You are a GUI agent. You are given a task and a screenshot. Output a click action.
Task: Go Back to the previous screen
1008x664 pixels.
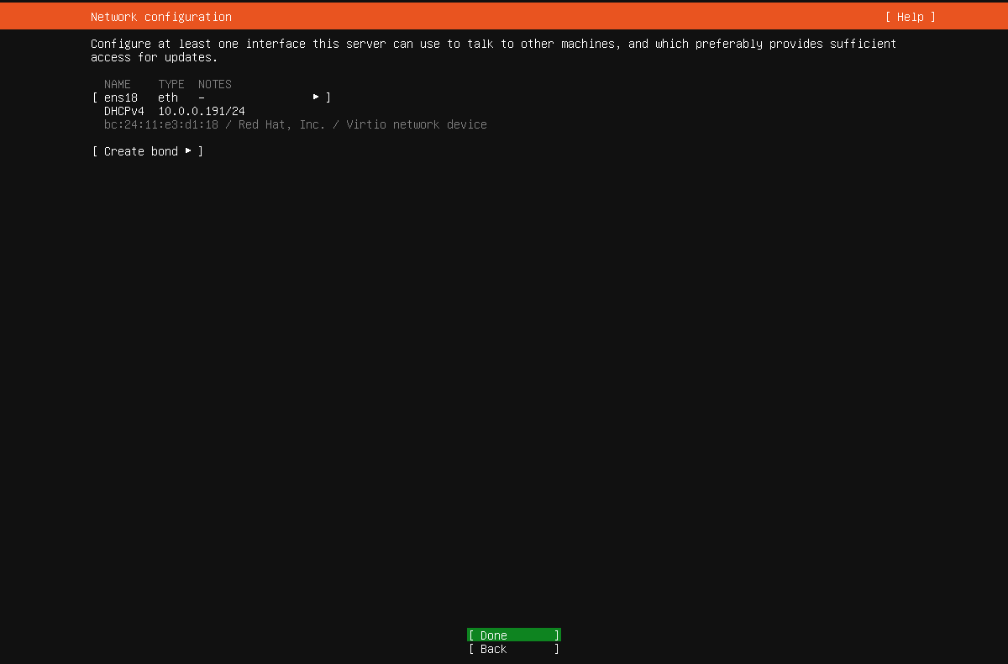(x=513, y=649)
